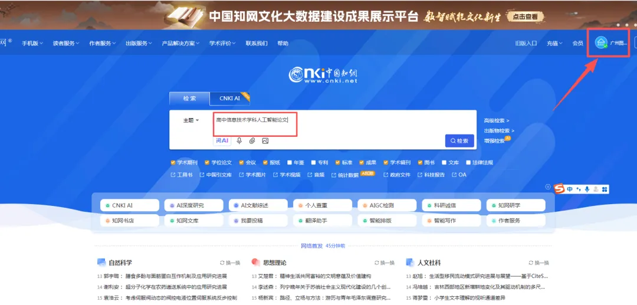Open the OA external link
The width and height of the screenshot is (637, 305).
[x=459, y=175]
